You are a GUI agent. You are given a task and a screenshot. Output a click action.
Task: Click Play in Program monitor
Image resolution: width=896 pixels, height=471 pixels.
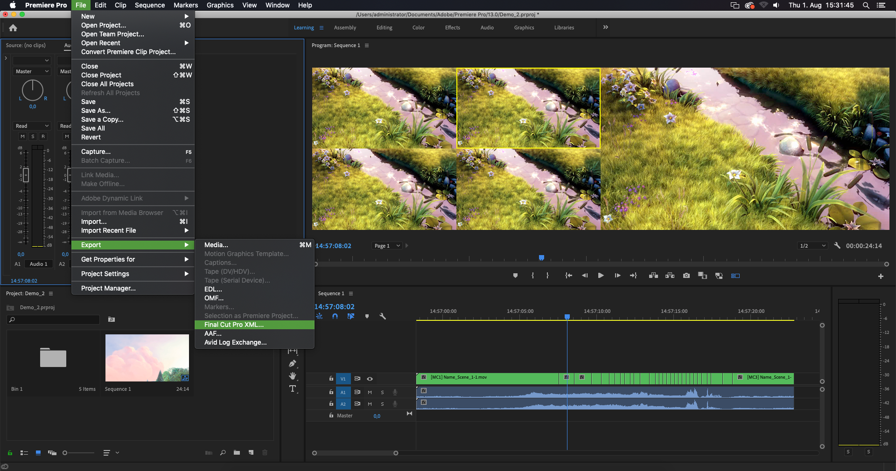(x=601, y=276)
